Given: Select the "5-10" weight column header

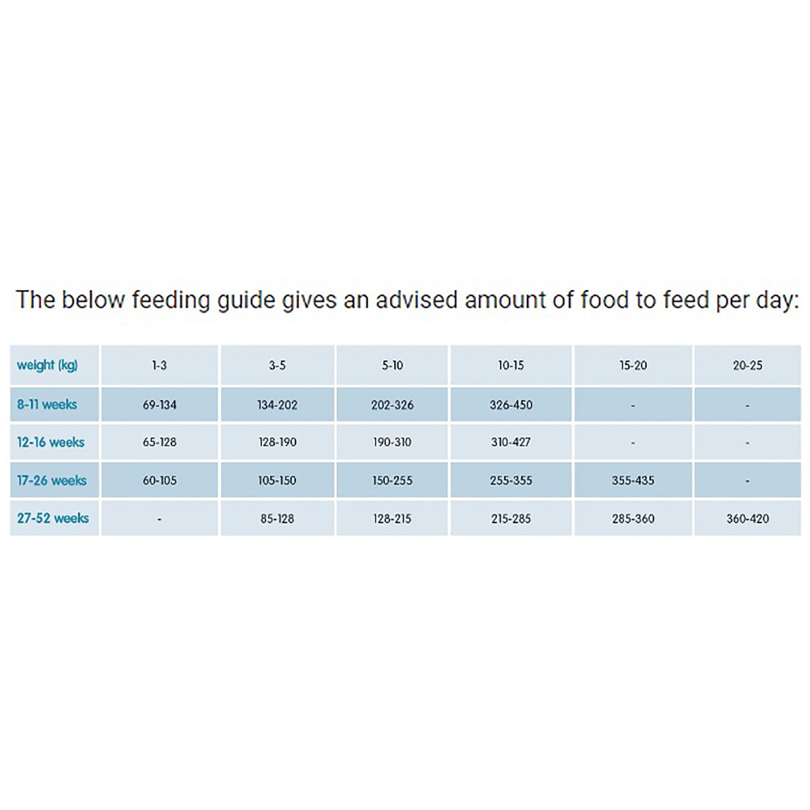Looking at the screenshot, I should (392, 366).
